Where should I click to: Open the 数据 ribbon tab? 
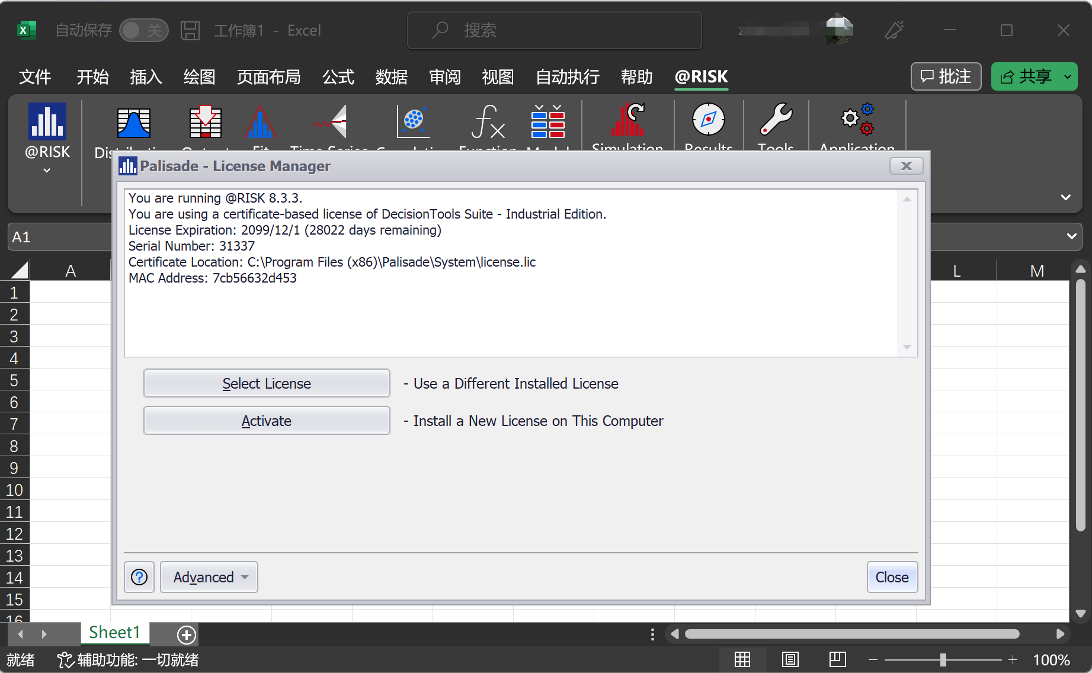coord(391,77)
